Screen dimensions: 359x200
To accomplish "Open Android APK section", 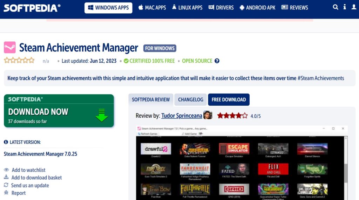I will 257,8.
